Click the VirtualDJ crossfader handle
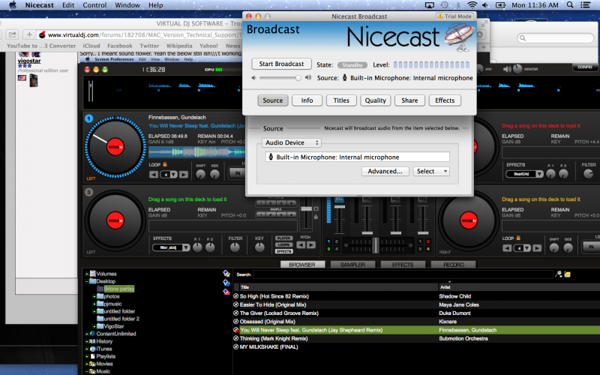The image size is (600, 375). [x=376, y=245]
